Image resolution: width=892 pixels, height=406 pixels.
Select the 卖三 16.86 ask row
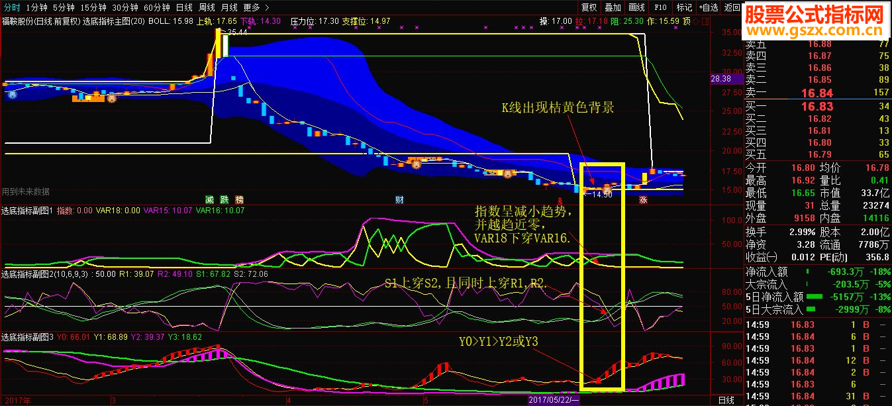[817, 68]
